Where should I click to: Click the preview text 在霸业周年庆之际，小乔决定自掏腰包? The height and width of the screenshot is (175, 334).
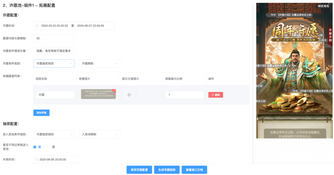[x=295, y=132]
